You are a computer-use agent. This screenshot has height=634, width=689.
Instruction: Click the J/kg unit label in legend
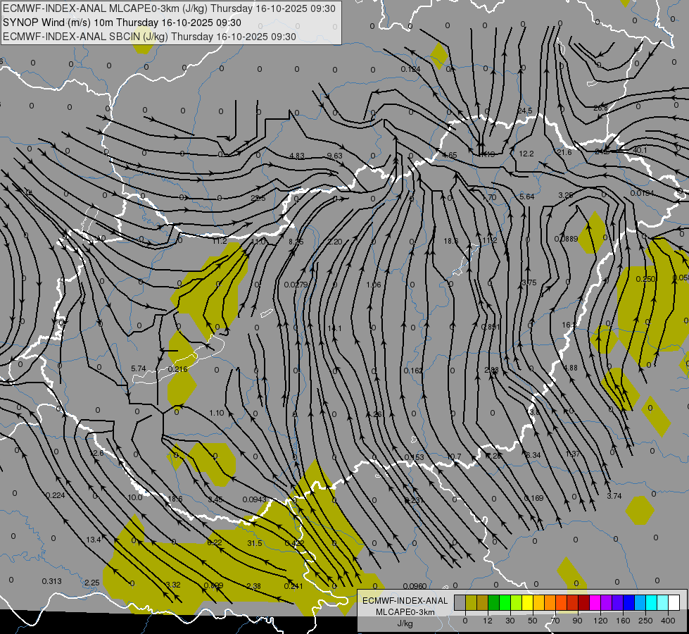(405, 623)
